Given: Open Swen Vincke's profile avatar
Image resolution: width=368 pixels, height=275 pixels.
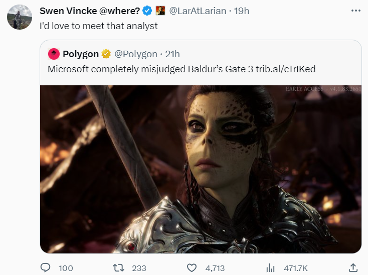Looking at the screenshot, I should click(20, 17).
